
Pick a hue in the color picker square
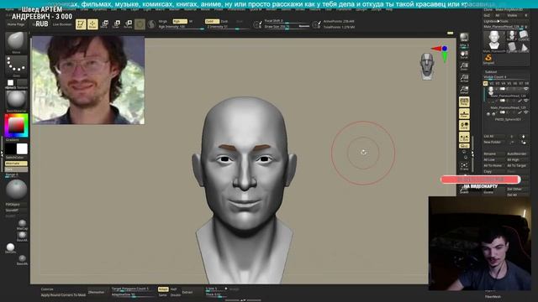16,125
